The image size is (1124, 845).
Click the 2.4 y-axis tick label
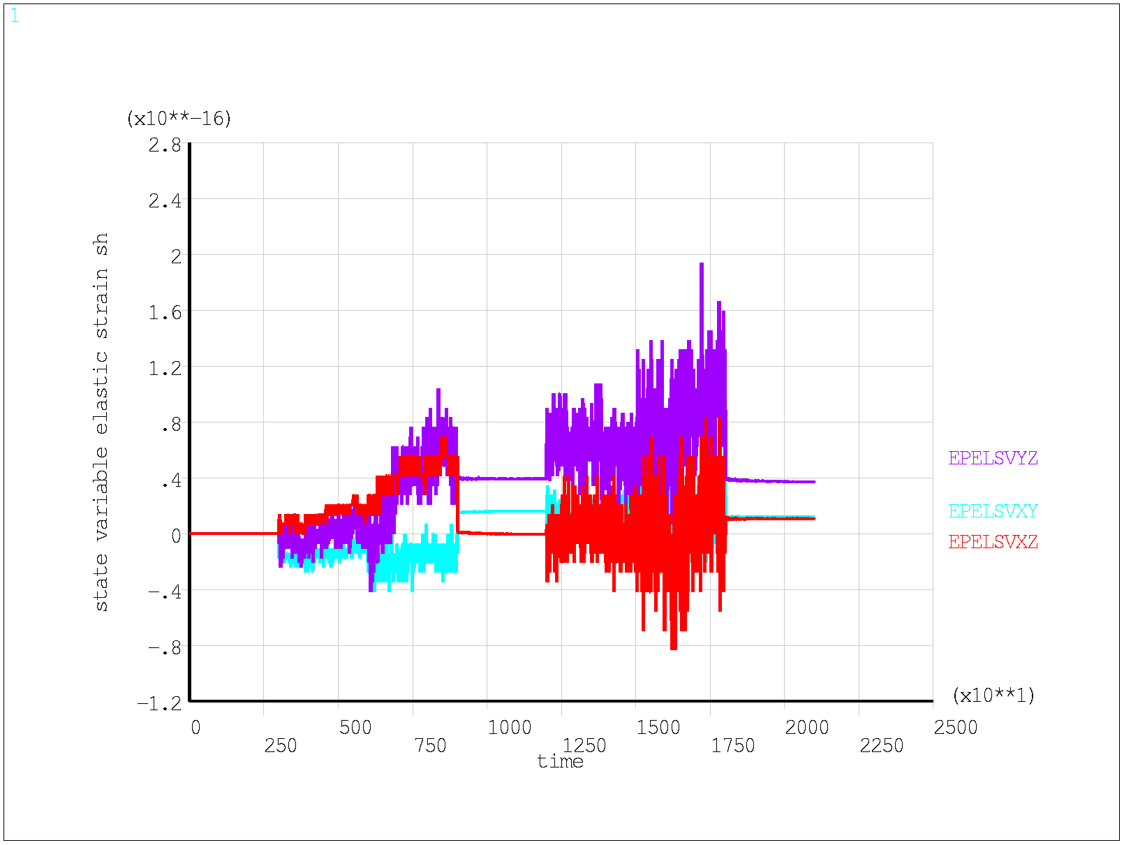pos(164,201)
